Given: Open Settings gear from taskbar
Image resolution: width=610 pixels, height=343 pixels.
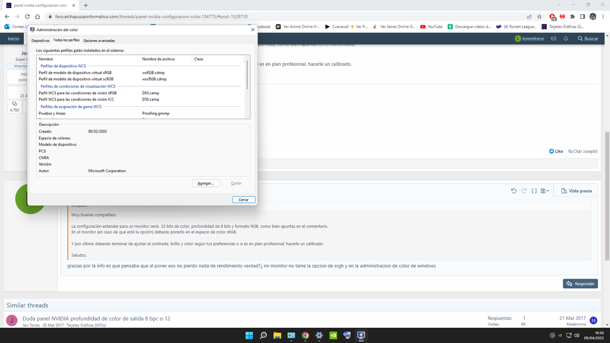Looking at the screenshot, I should [319, 335].
